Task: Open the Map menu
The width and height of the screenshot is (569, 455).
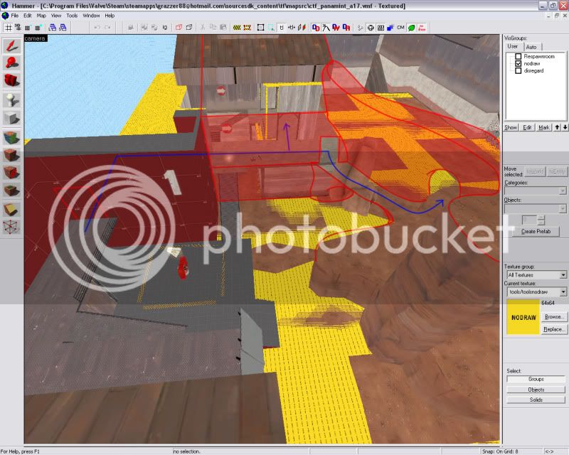Action: tap(41, 16)
